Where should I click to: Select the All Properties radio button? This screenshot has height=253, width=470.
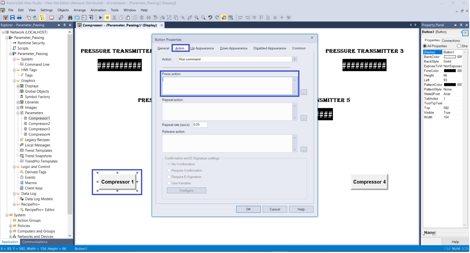[x=425, y=46]
